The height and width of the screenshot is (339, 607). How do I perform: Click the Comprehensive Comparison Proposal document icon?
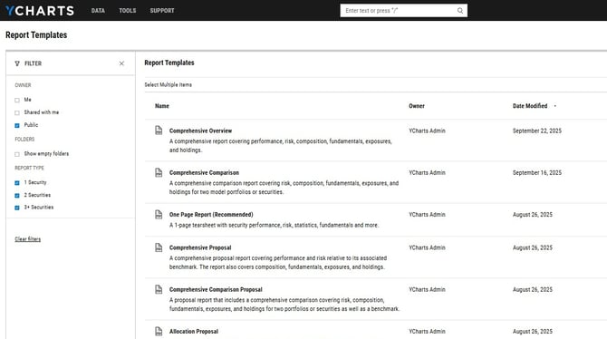click(159, 289)
